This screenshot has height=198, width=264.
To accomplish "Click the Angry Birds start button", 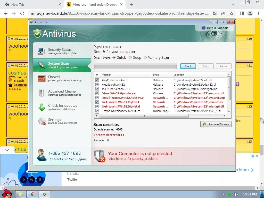I will click(7, 193).
